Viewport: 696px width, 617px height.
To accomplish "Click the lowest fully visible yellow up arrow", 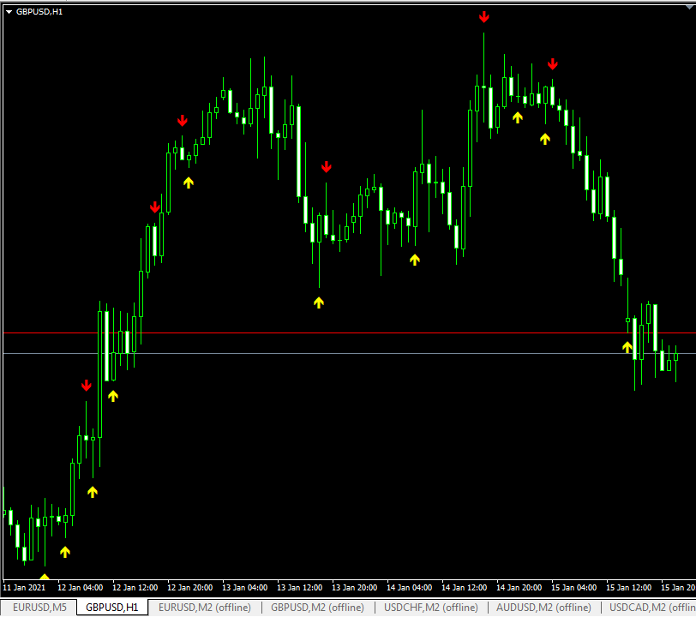I will [65, 552].
